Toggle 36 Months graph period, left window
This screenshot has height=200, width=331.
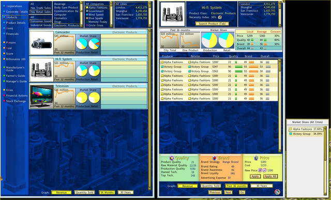[107, 192]
